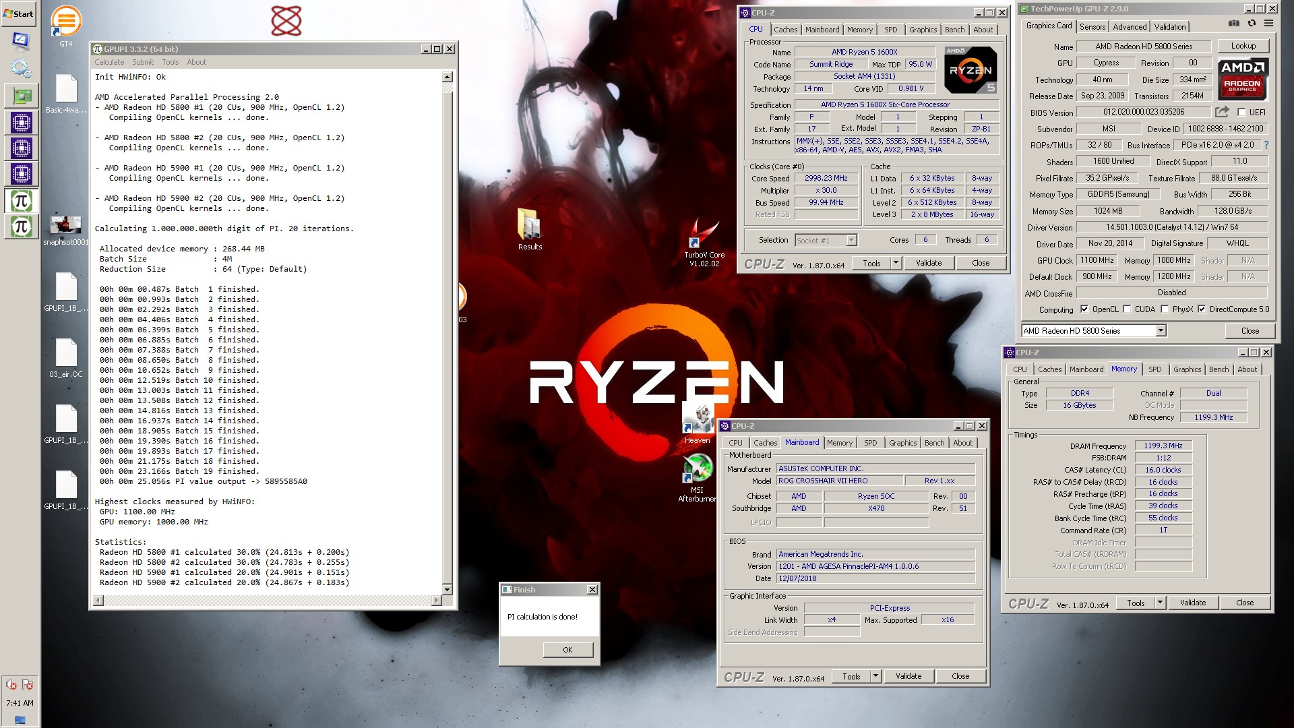Click the ROG CROSSHAIR VII HERO model field

coord(840,481)
